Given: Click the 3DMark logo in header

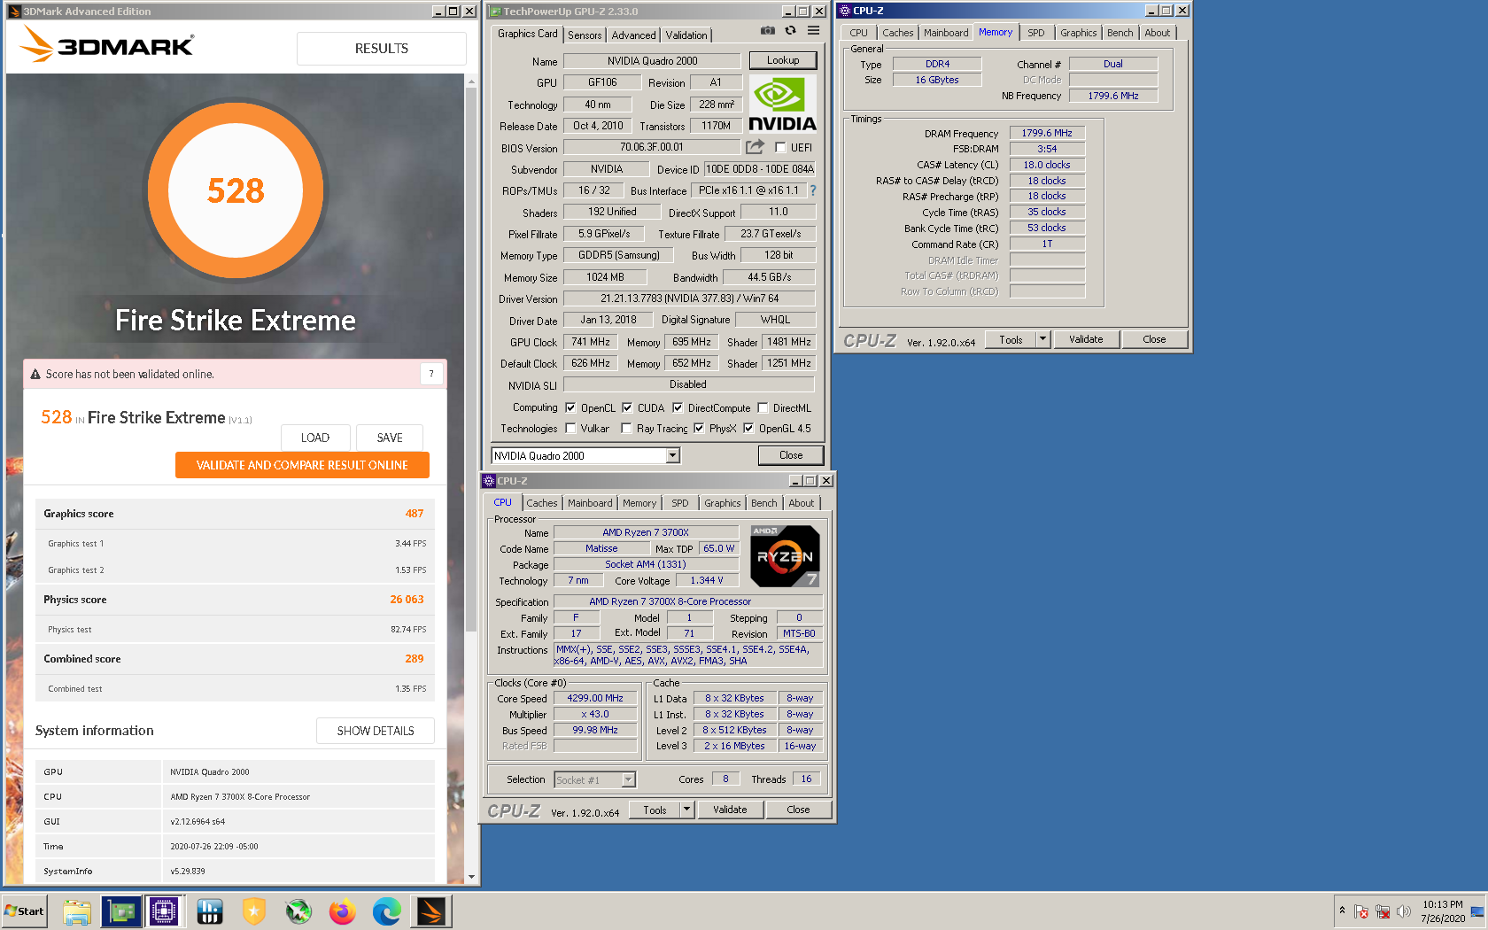Looking at the screenshot, I should coord(106,44).
